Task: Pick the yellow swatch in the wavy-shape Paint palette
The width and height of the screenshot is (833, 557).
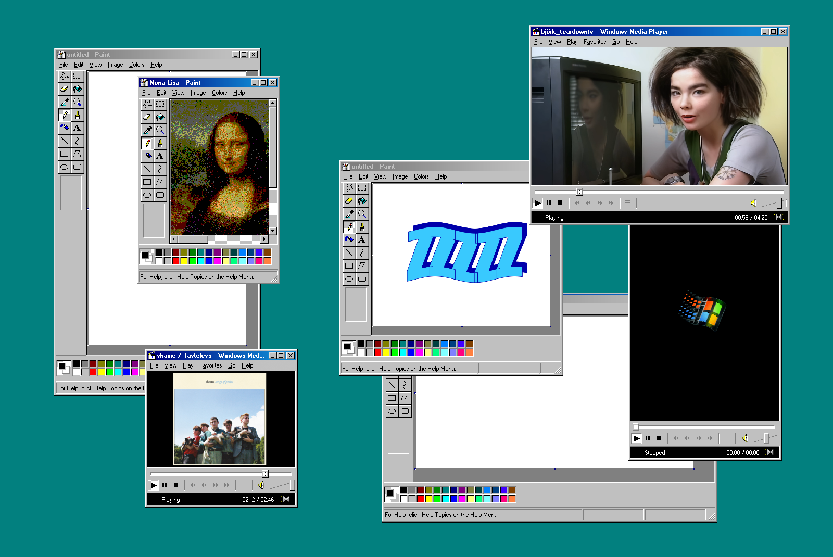Action: tap(386, 352)
